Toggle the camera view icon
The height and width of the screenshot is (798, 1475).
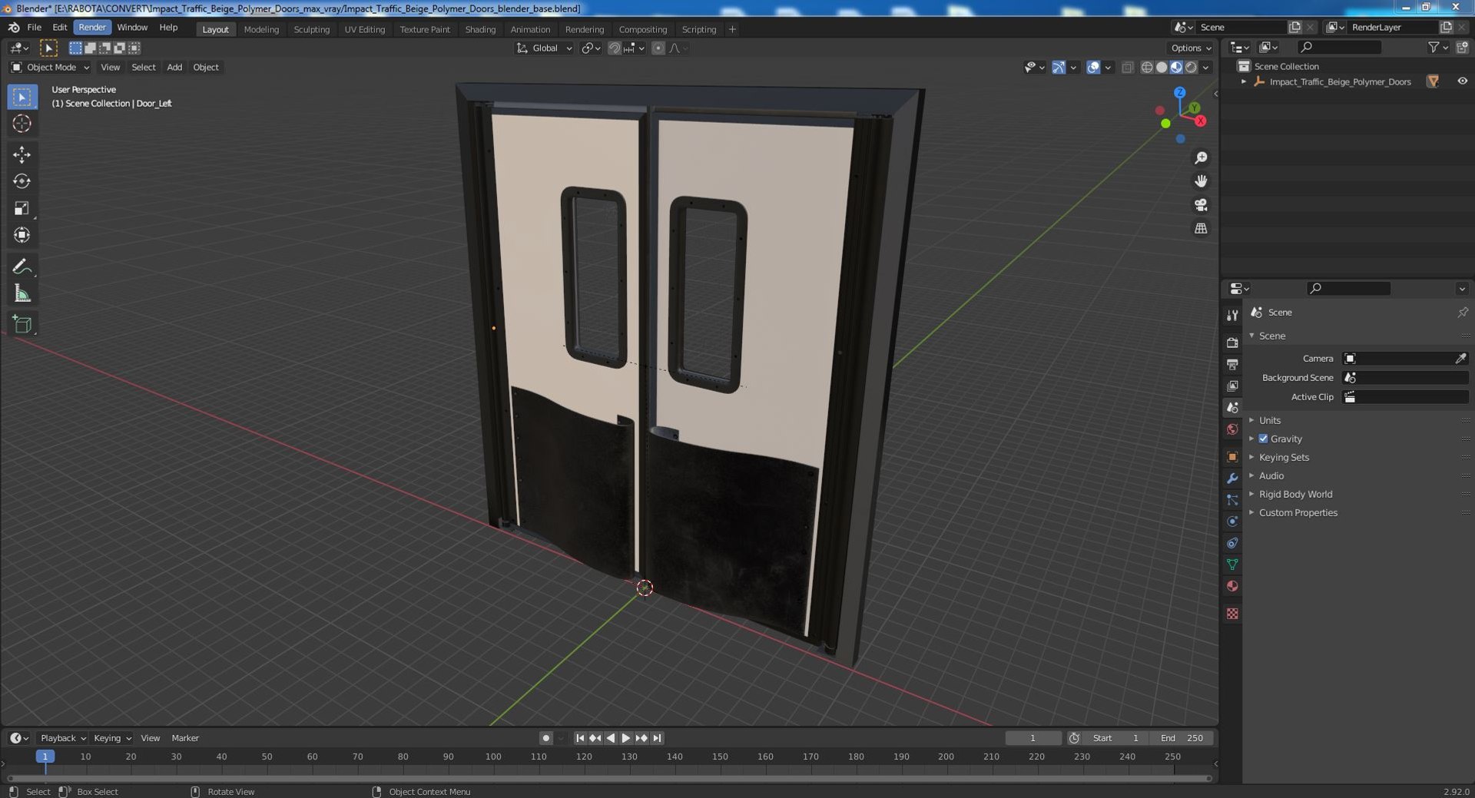(x=1201, y=205)
